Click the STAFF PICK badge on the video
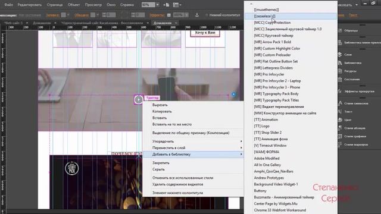 point(72,168)
